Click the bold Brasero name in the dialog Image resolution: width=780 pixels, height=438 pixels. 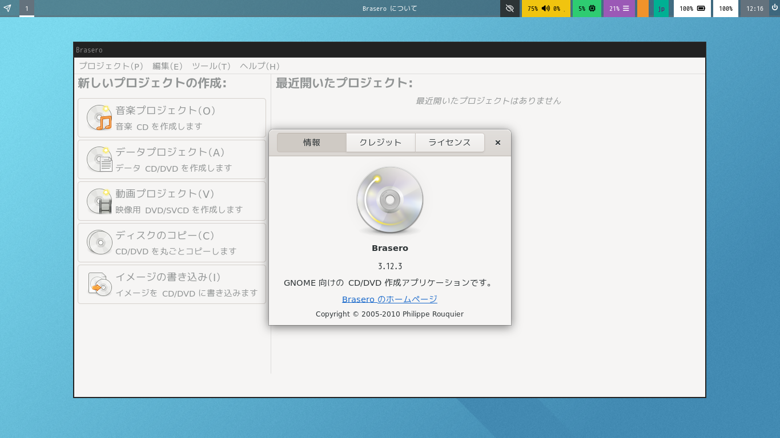coord(390,248)
